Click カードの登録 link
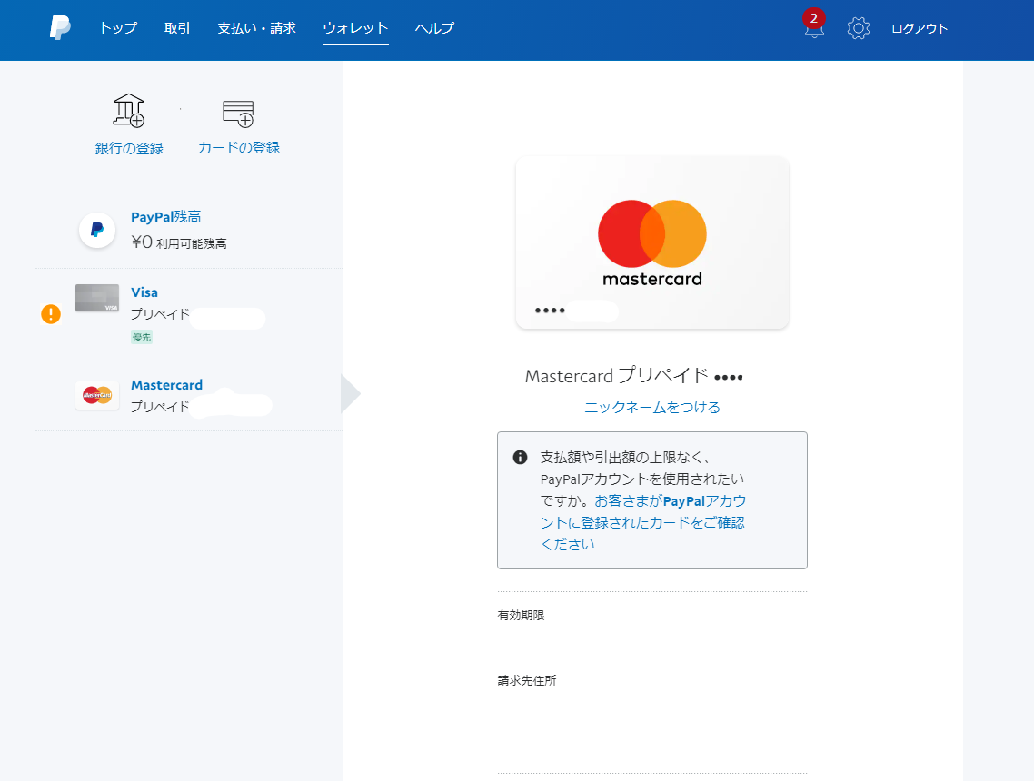The image size is (1034, 781). pos(239,148)
